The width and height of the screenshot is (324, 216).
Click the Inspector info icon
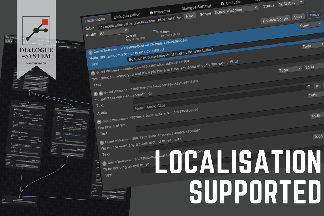(x=151, y=12)
